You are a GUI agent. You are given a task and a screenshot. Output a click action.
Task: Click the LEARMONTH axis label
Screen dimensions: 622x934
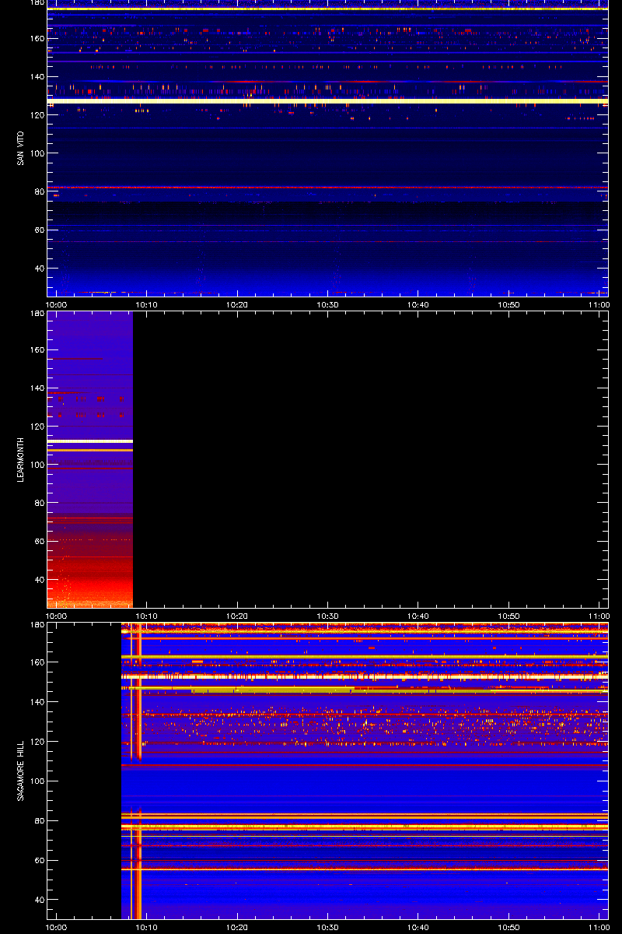pyautogui.click(x=21, y=460)
